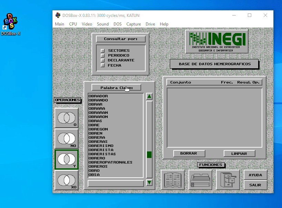Select the XO (exclusive or) set operation
Image resolution: width=282 pixels, height=208 pixels.
click(x=67, y=180)
